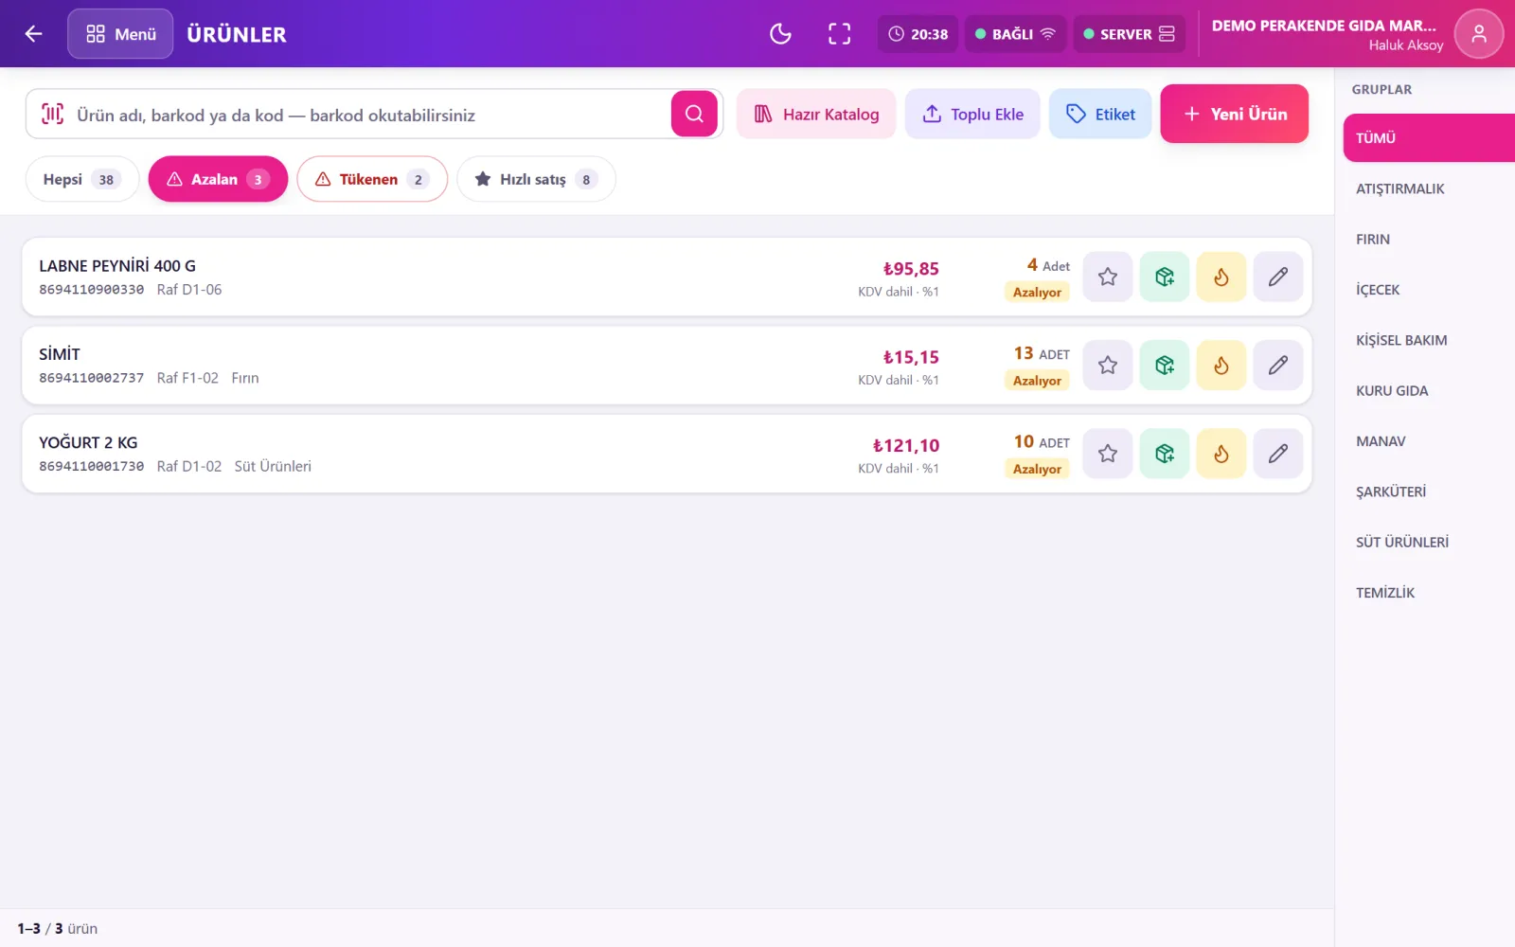
Task: Star SİMİT as quick-sale favorite
Action: tap(1108, 365)
